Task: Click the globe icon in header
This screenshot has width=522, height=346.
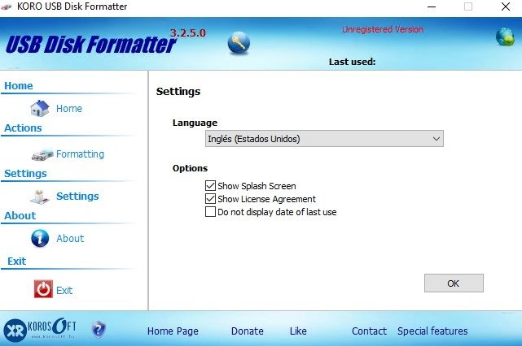Action: coord(505,37)
